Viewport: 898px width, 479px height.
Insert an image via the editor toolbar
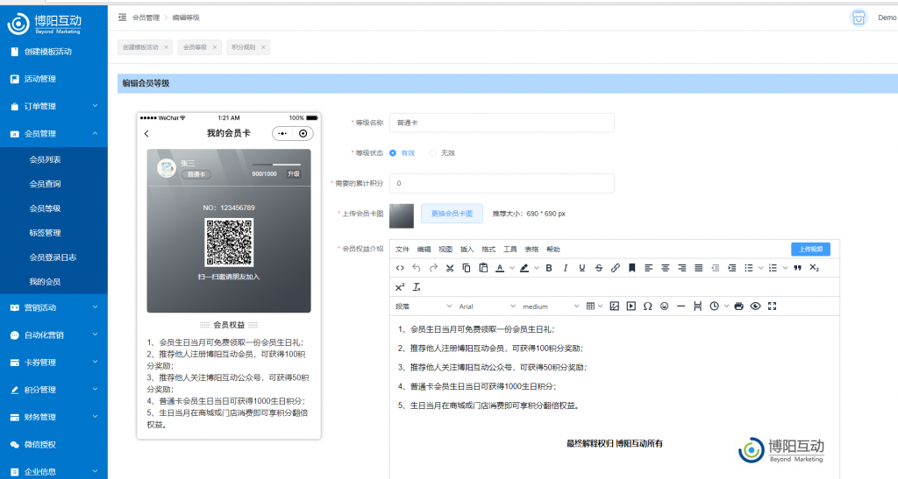tap(614, 306)
